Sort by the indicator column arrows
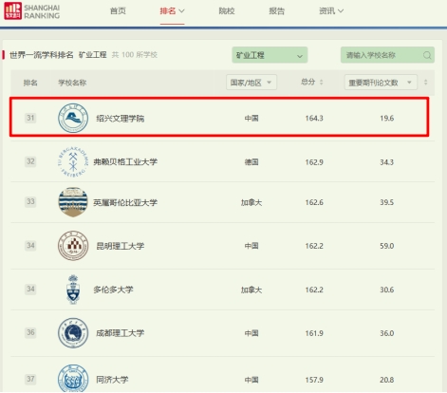 click(x=426, y=83)
